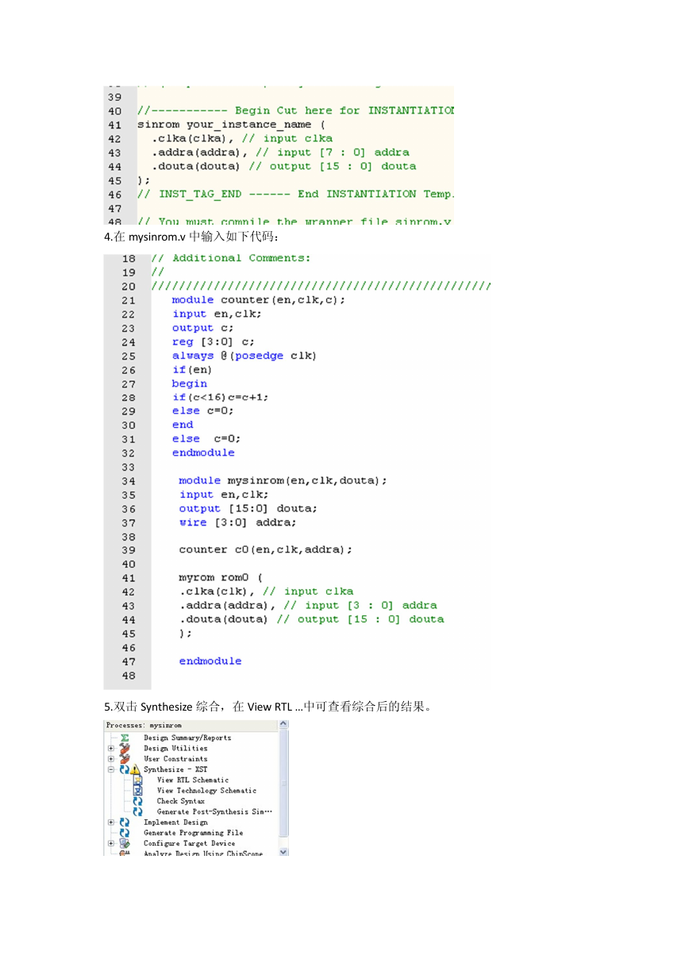Click the run icon of Generate Programming File

pyautogui.click(x=125, y=833)
